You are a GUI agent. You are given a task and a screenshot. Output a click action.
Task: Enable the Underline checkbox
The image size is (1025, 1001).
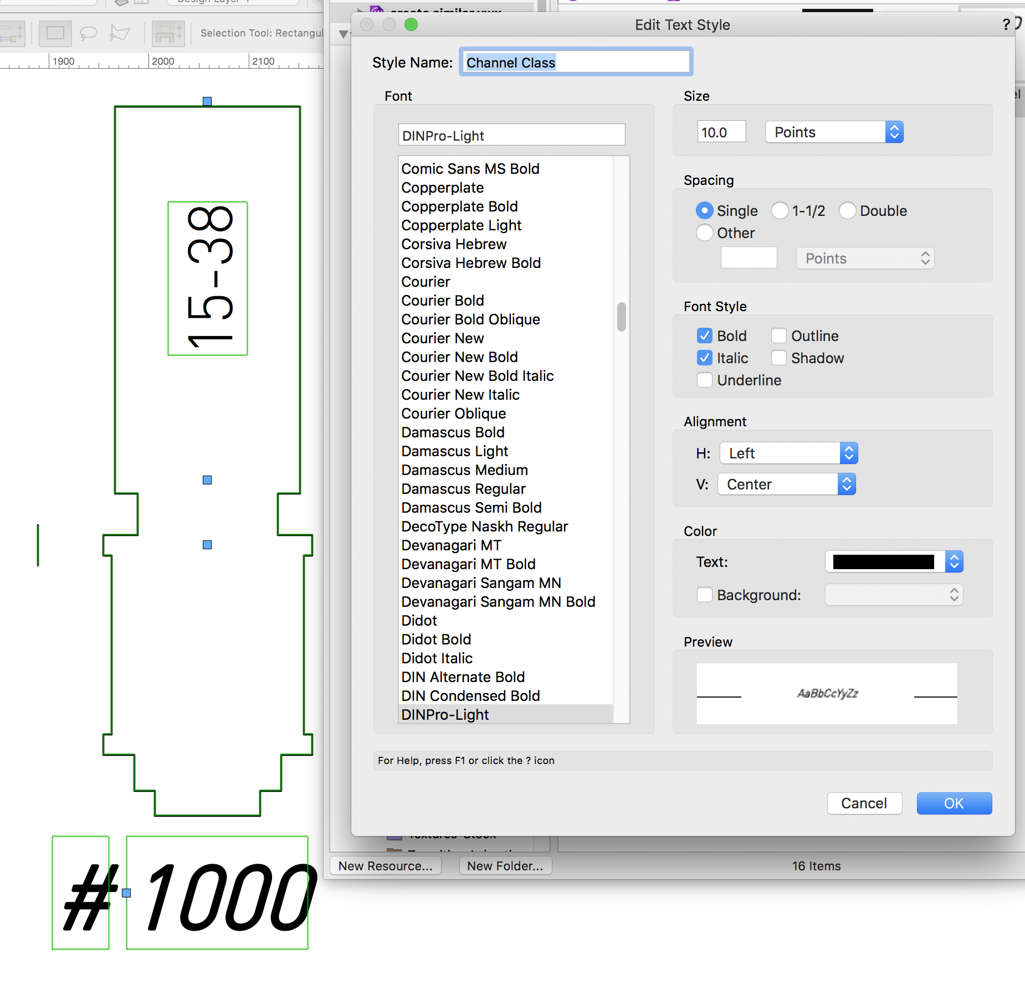[705, 380]
